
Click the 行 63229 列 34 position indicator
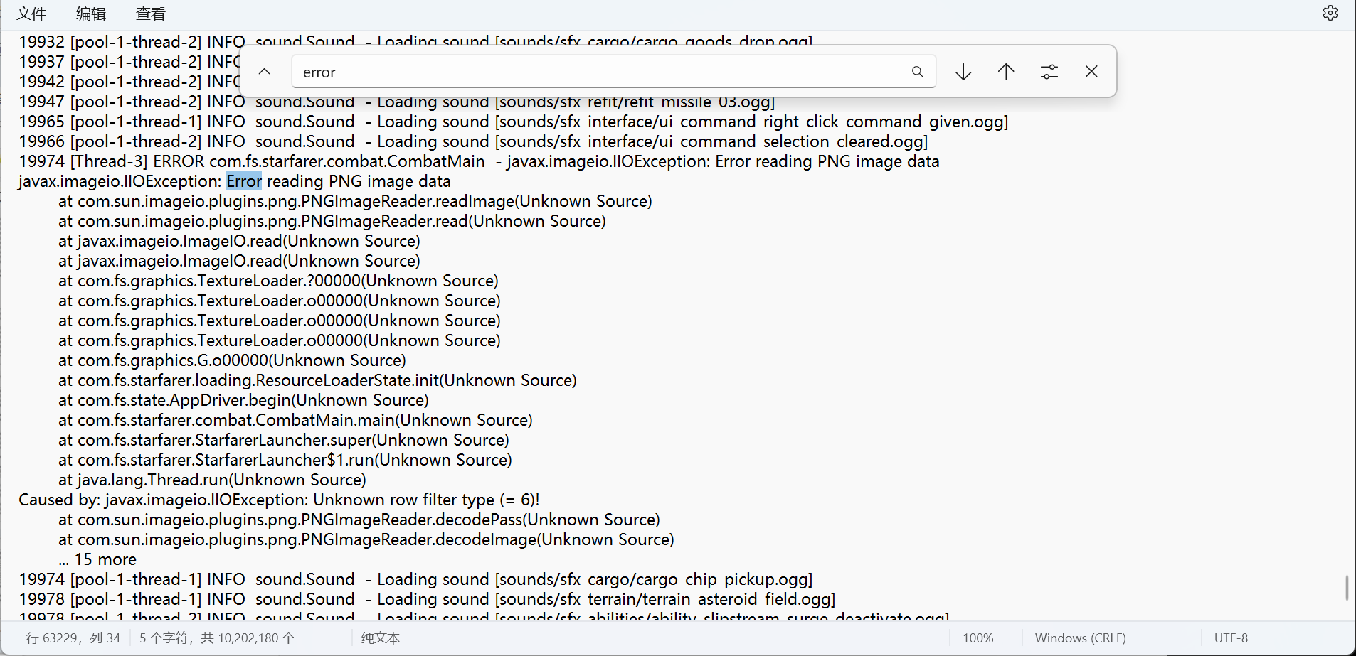point(73,638)
